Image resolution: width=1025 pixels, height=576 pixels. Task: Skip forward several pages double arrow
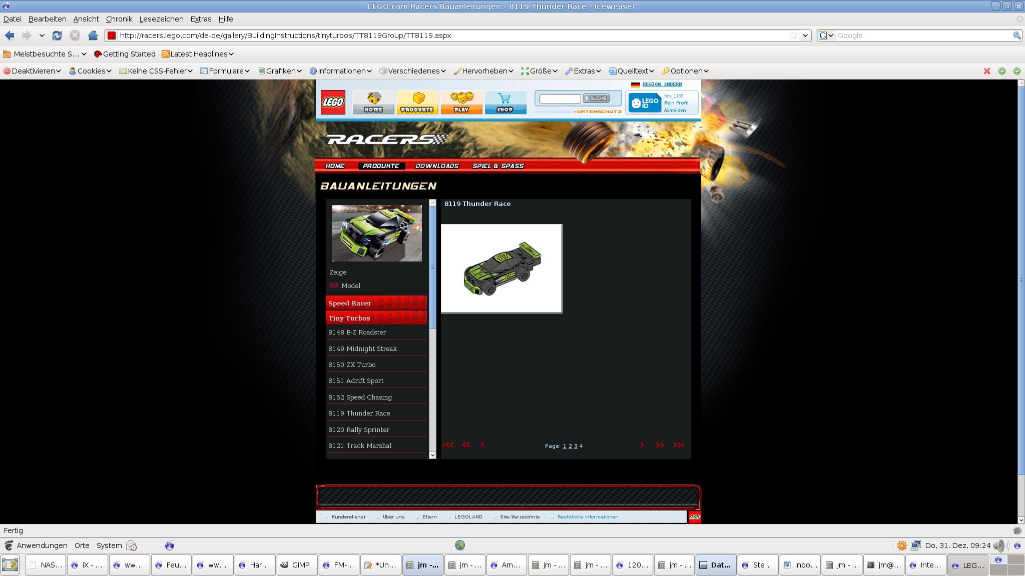click(x=660, y=445)
